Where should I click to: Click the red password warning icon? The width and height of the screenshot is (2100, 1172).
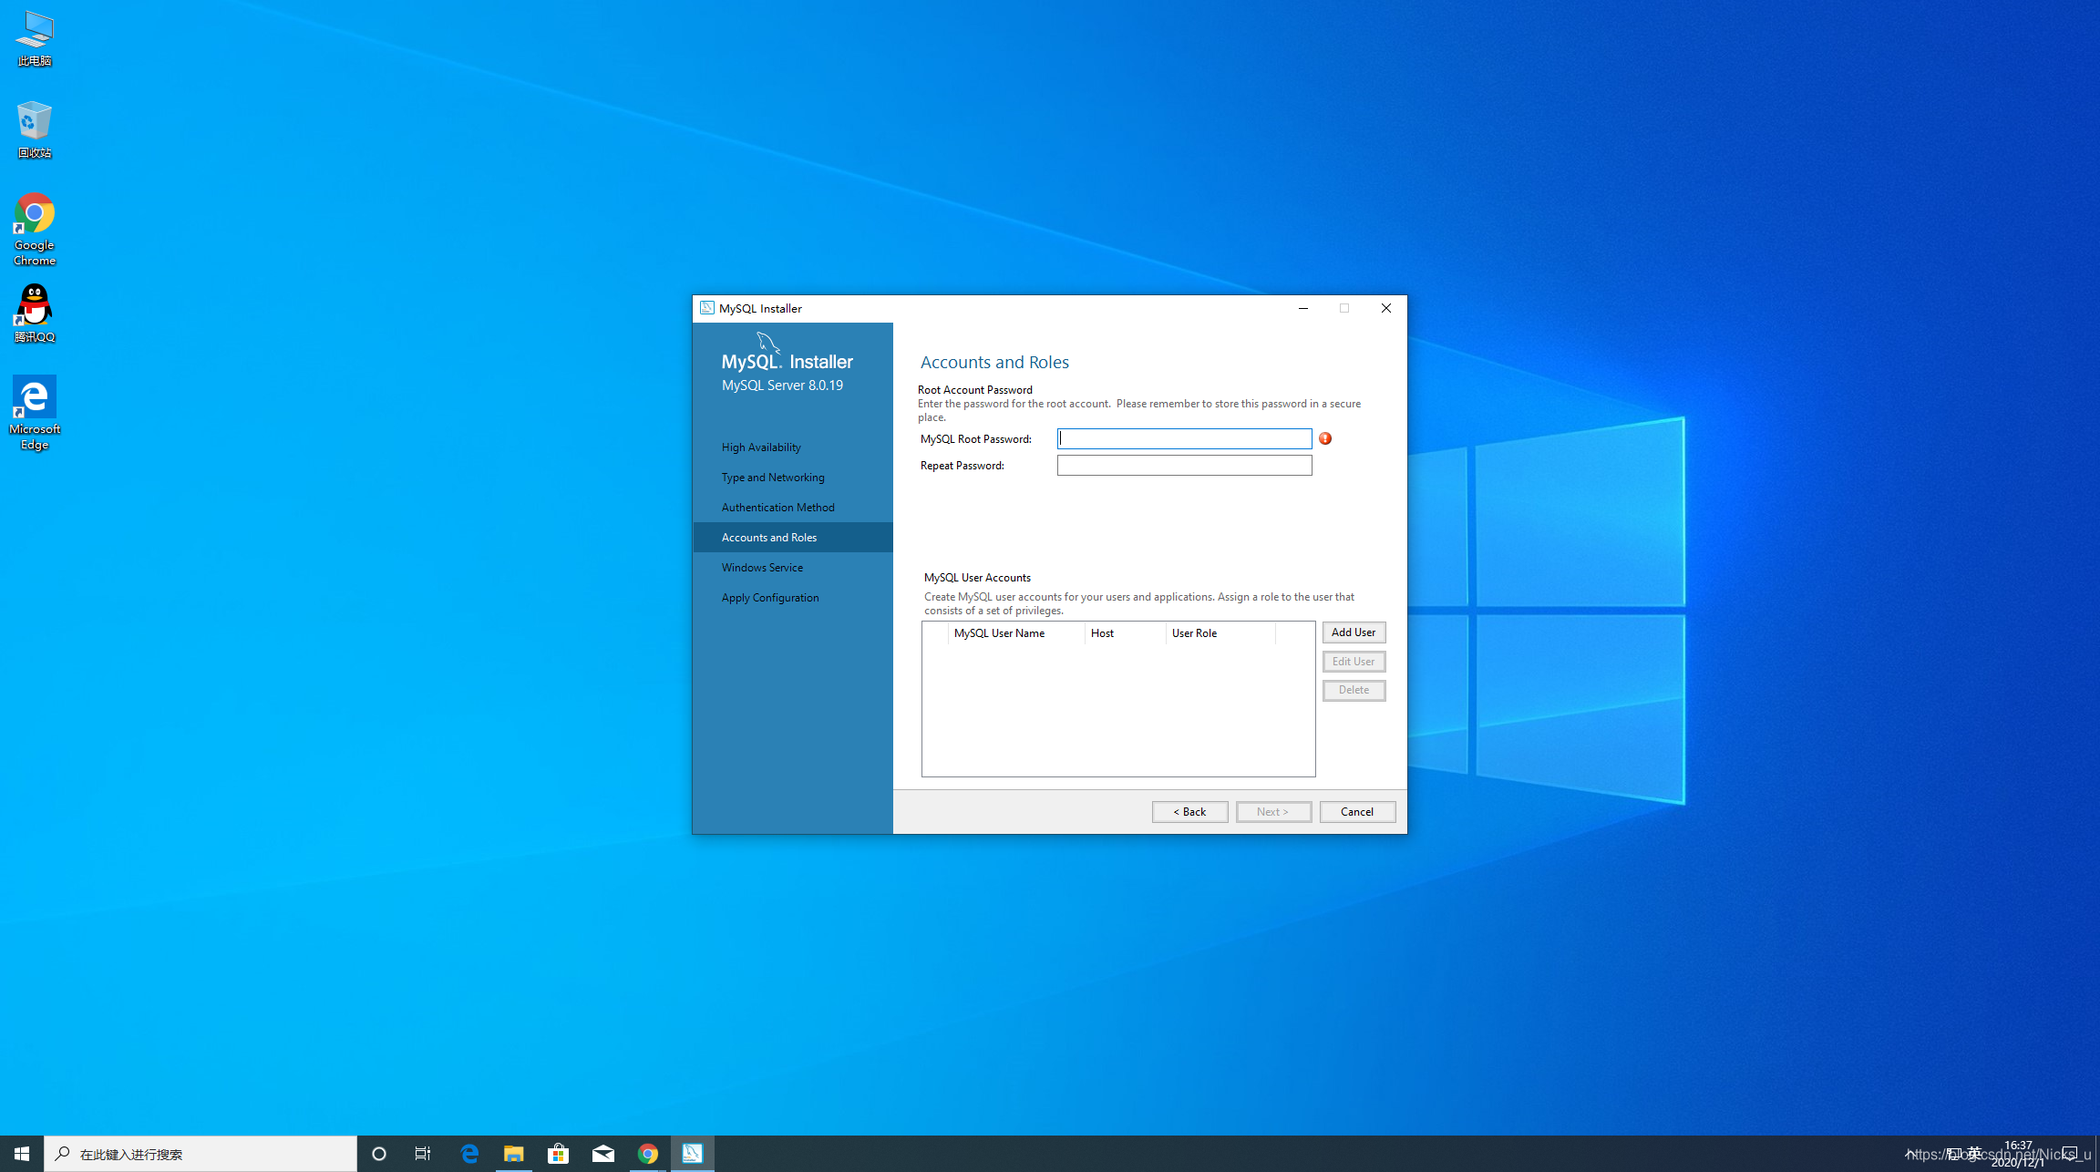(x=1325, y=438)
